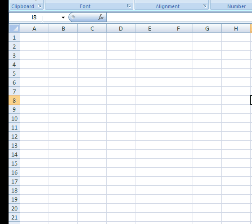Select row 8 header
252x224 pixels.
click(x=14, y=100)
